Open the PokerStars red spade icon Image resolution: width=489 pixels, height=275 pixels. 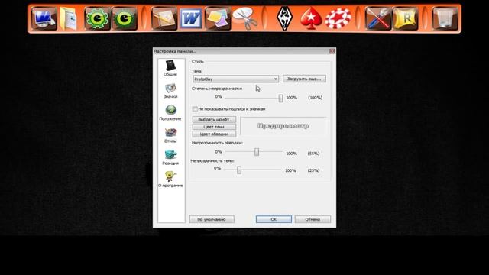[x=311, y=18]
